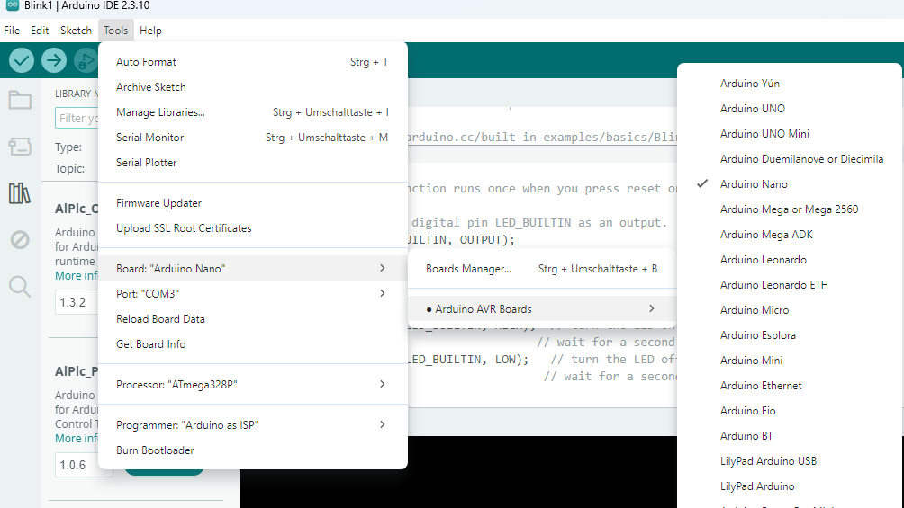The width and height of the screenshot is (904, 508).
Task: Close the open Tools menu
Action: [116, 31]
